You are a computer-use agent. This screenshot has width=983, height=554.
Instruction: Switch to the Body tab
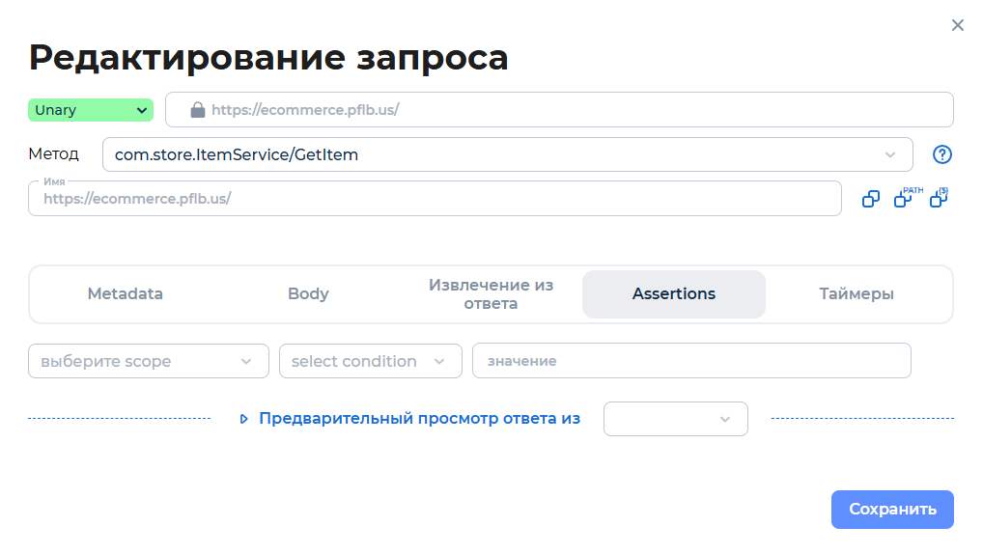tap(308, 294)
